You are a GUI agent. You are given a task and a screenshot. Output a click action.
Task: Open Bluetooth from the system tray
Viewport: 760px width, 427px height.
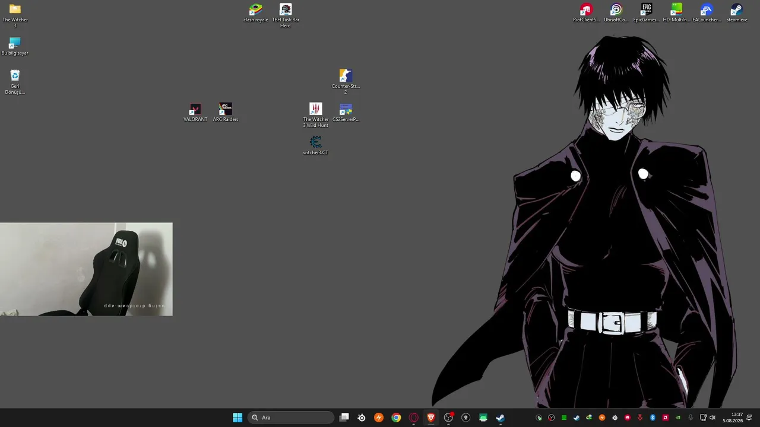coord(653,418)
